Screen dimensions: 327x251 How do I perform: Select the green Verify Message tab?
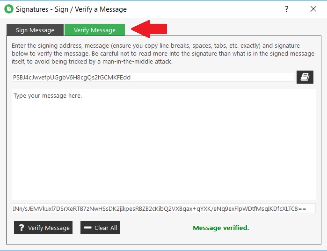pyautogui.click(x=94, y=30)
